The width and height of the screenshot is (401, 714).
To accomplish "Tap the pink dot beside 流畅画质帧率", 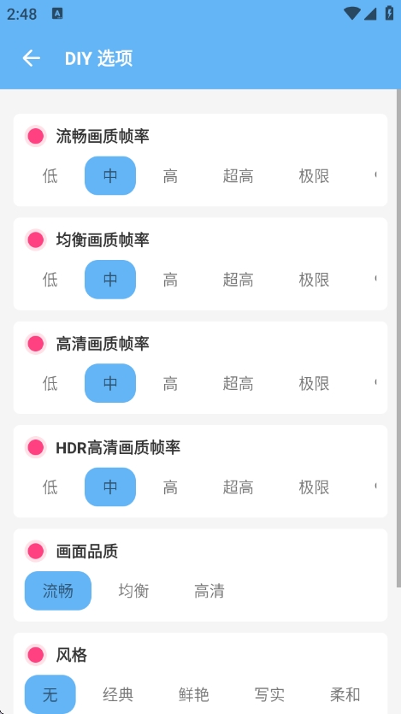I will 36,136.
